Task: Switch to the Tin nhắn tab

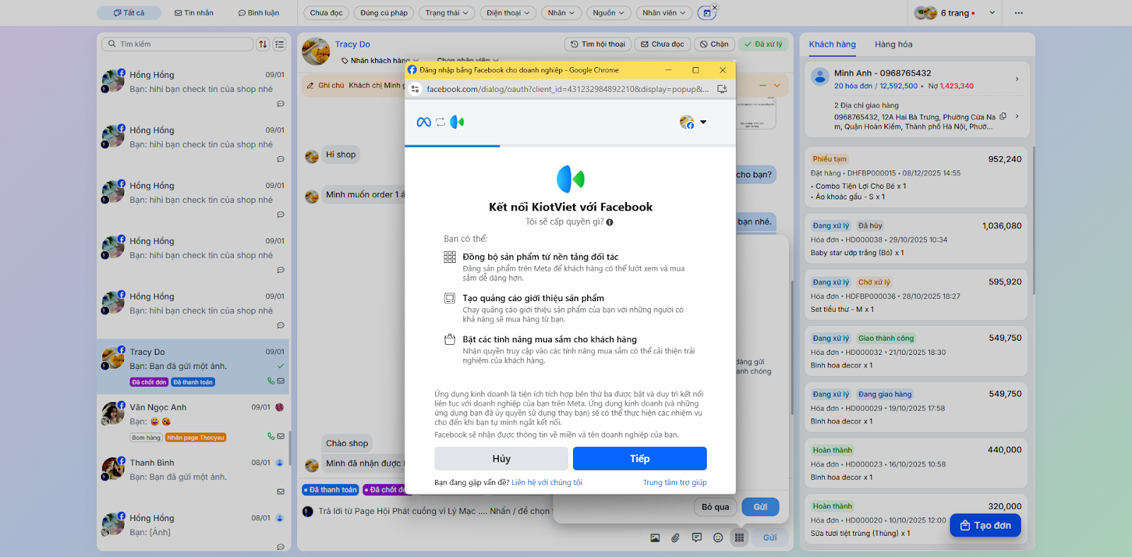Action: tap(194, 13)
